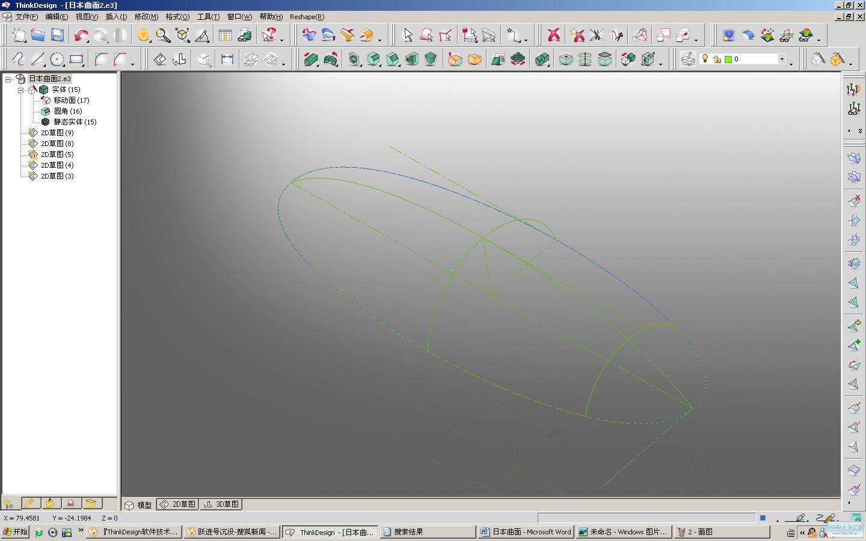Screen dimensions: 866x541
Task: Click the New document icon
Action: (19, 35)
